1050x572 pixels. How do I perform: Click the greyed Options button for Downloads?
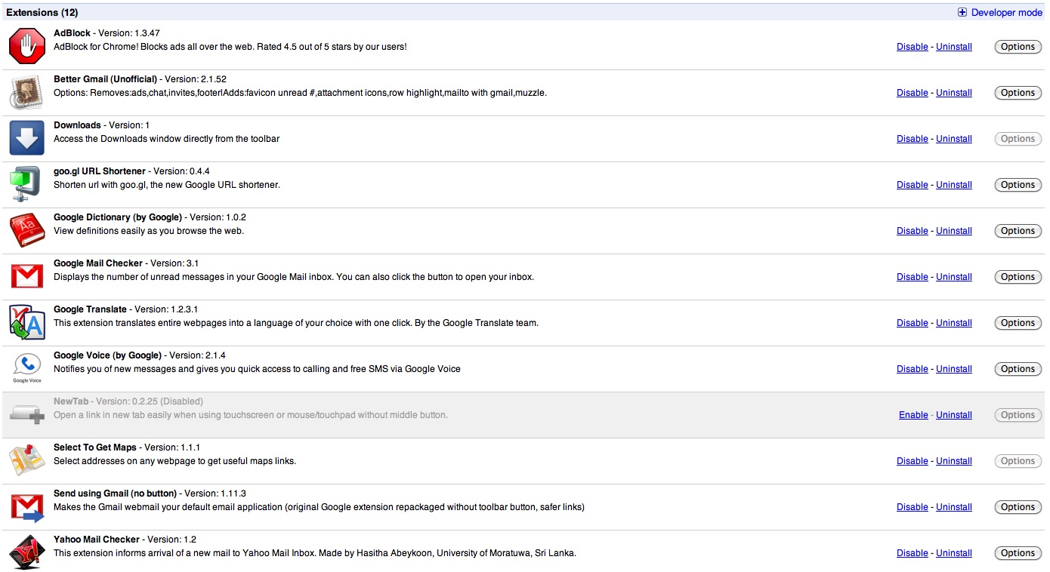pyautogui.click(x=1018, y=139)
